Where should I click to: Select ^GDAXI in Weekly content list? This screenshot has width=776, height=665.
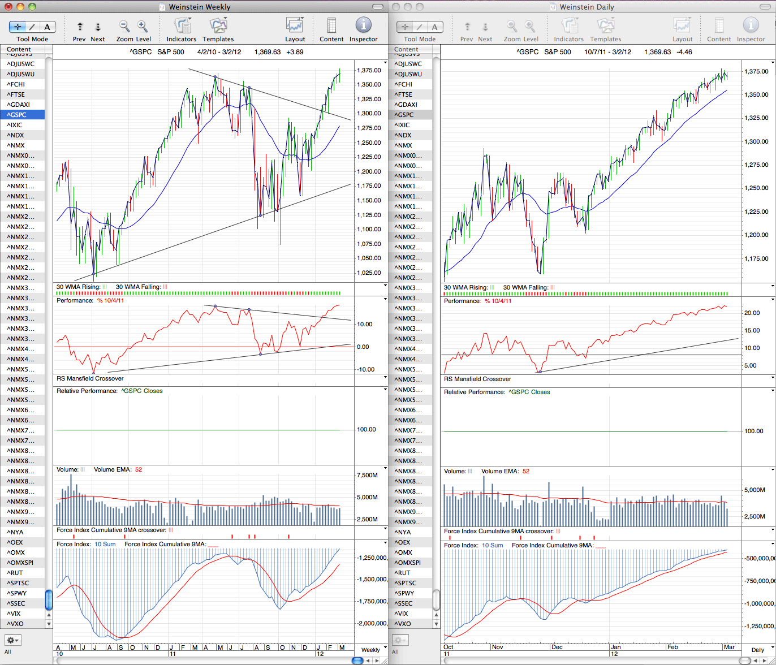[23, 105]
